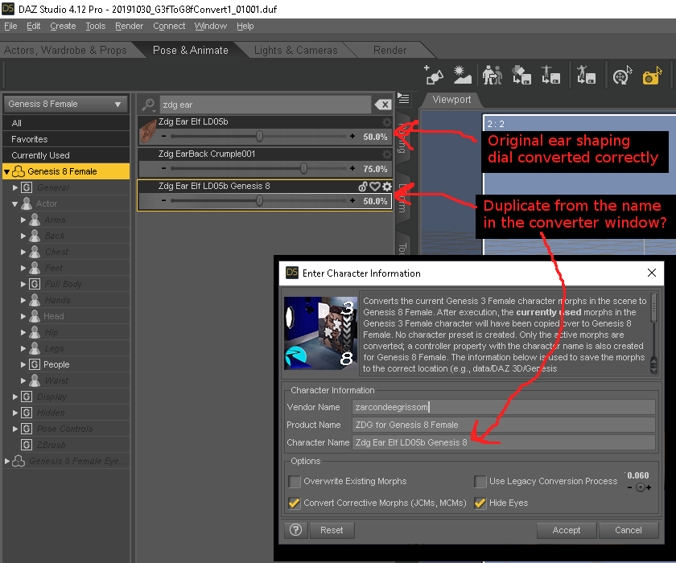Image resolution: width=676 pixels, height=563 pixels.
Task: Clear the zdg ear search field
Action: [x=383, y=105]
